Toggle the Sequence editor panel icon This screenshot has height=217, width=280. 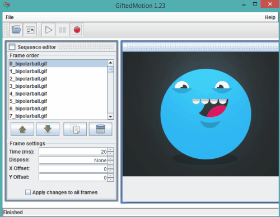pos(12,47)
